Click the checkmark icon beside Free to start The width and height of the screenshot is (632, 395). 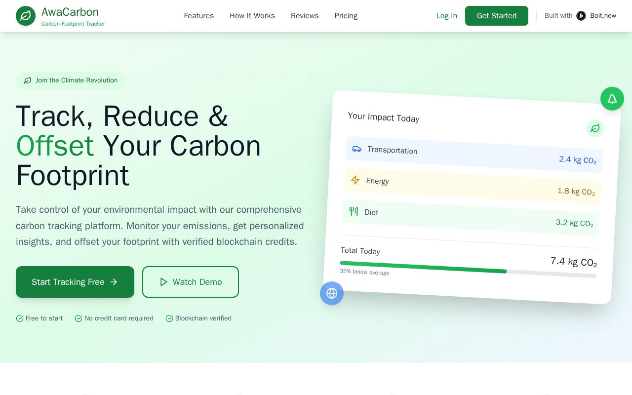pos(20,318)
